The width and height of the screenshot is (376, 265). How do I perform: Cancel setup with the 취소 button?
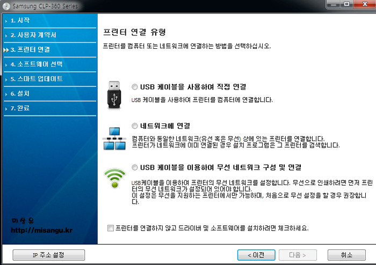(x=346, y=255)
